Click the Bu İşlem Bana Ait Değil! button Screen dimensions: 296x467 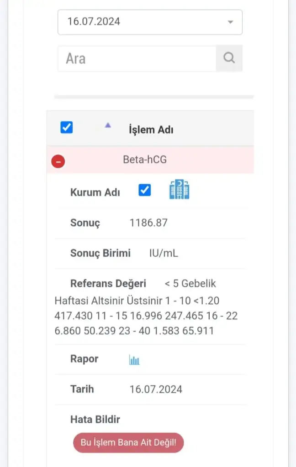click(128, 442)
